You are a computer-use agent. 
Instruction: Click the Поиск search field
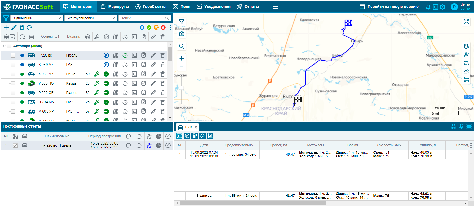(x=142, y=18)
